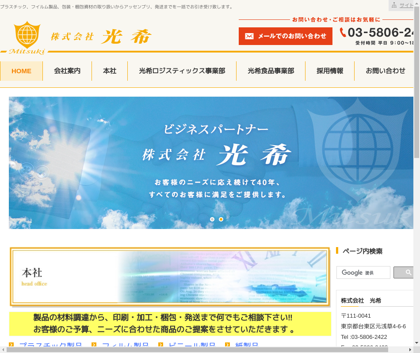Open the 光希食品事業部 menu item

[x=271, y=71]
